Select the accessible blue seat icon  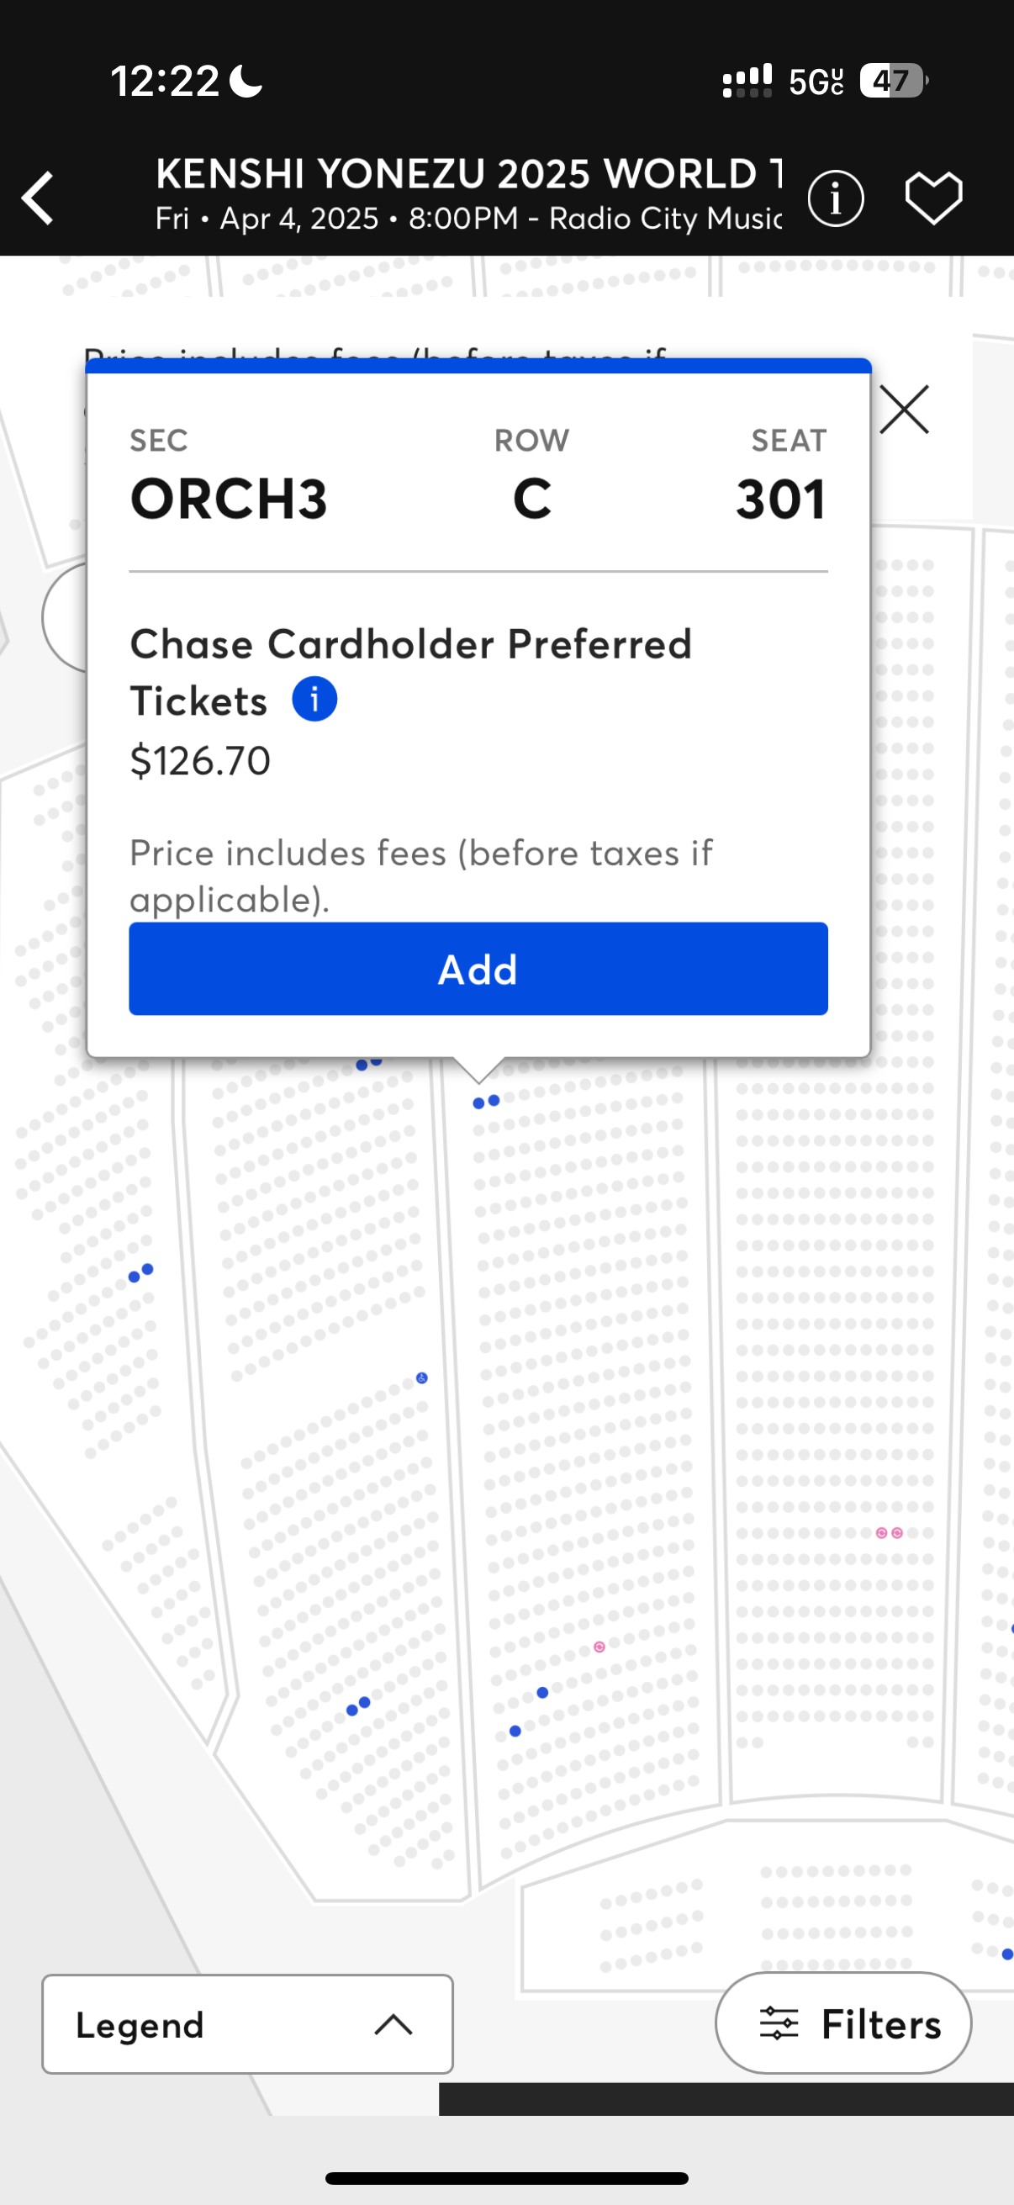coord(422,1378)
